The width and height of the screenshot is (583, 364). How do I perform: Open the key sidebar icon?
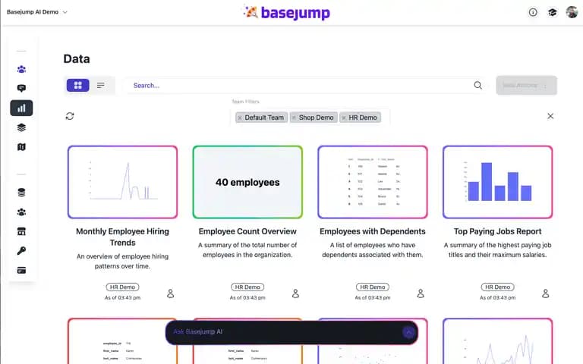(x=21, y=251)
